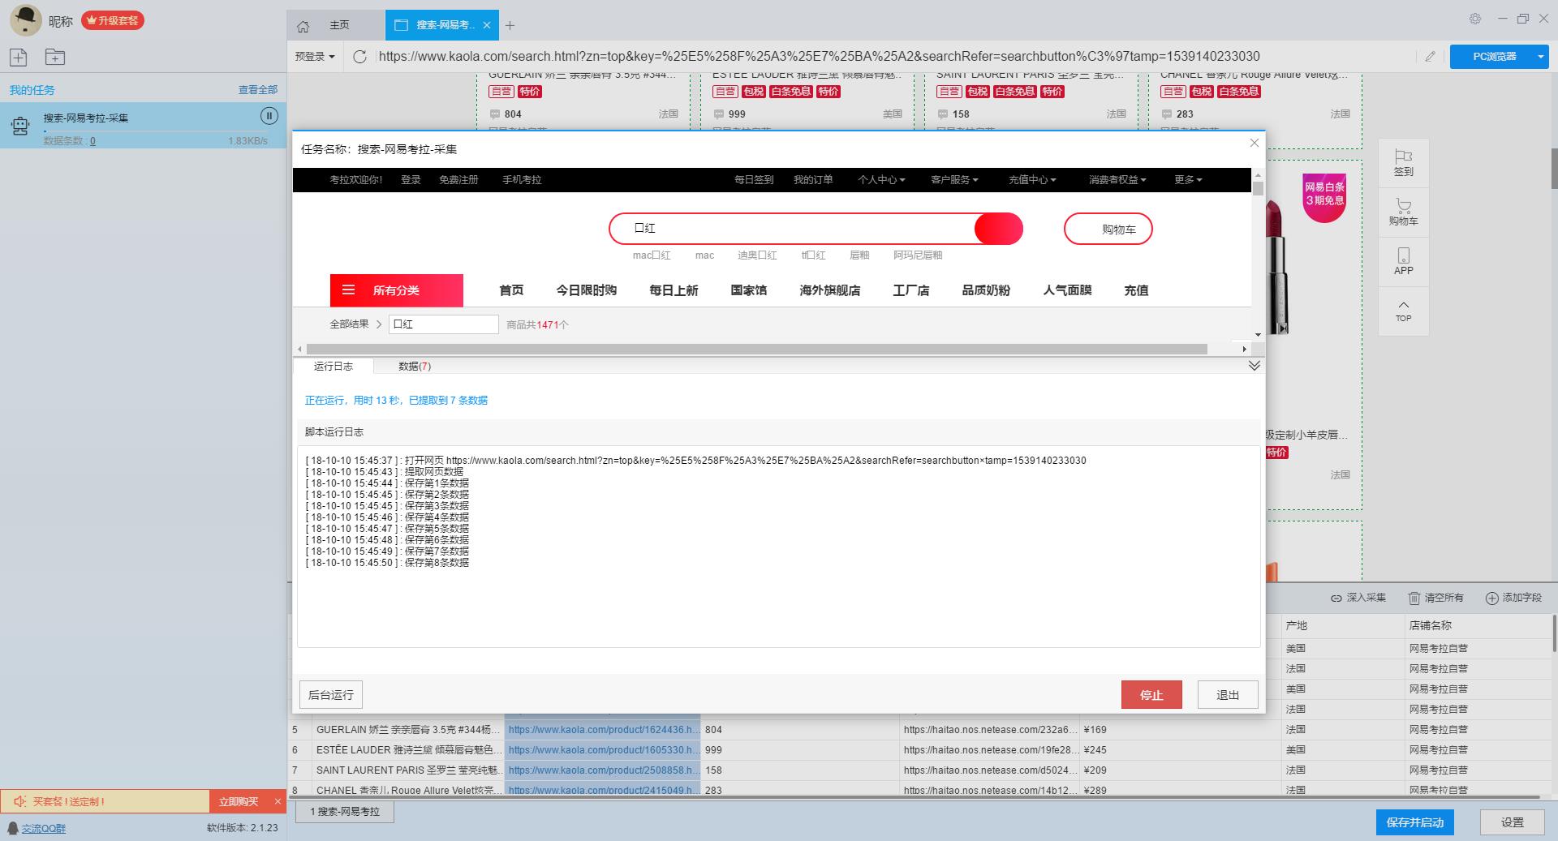Switch to the 主页 tab
This screenshot has width=1558, height=841.
pos(339,25)
